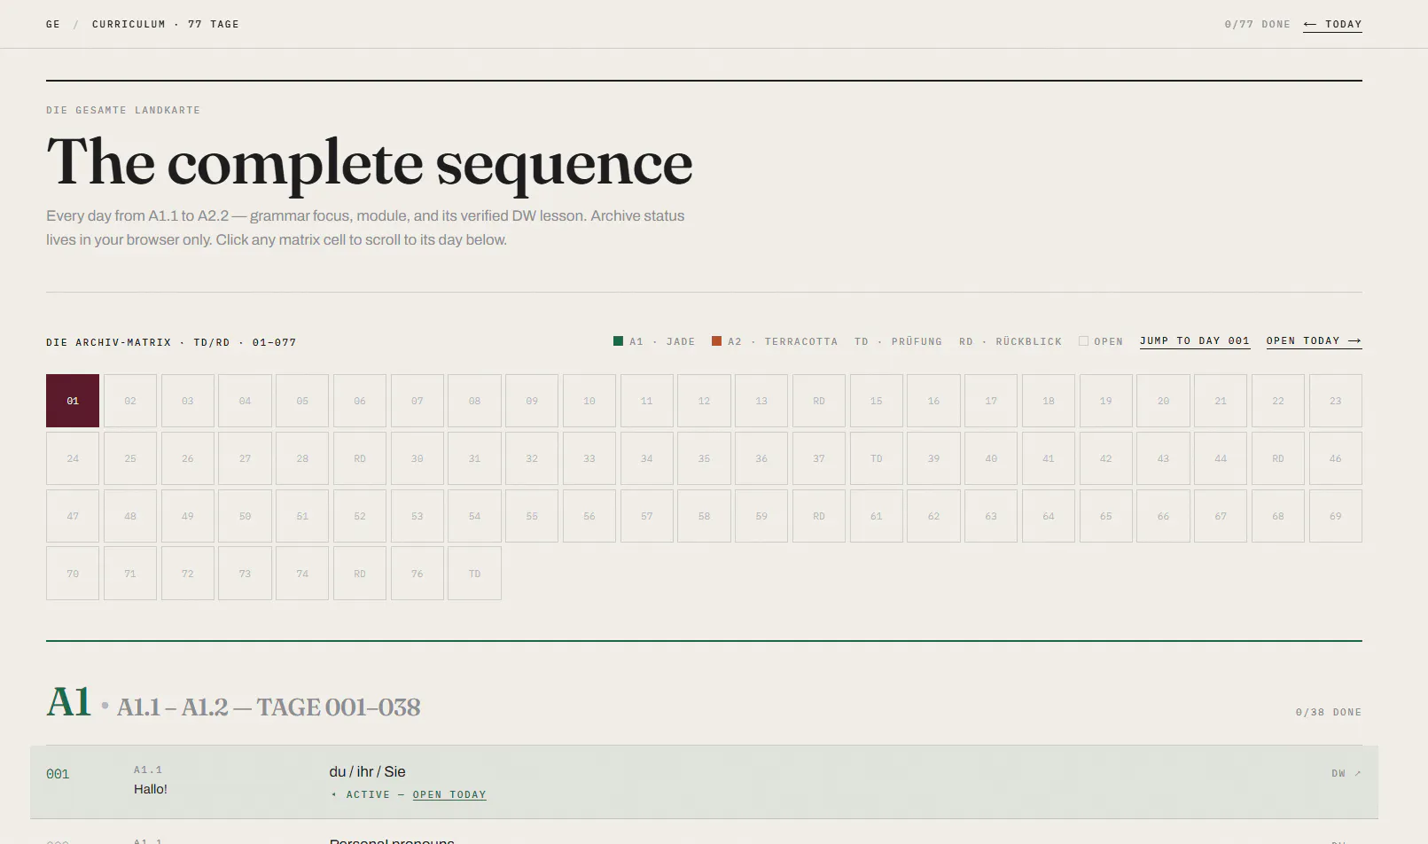
Task: Choose matrix cell 12
Action: pos(704,401)
